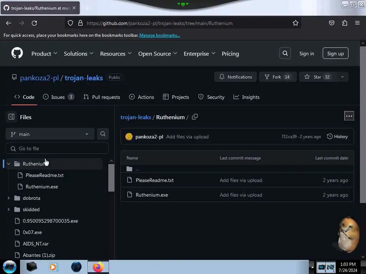Switch to the Code tab

24,97
